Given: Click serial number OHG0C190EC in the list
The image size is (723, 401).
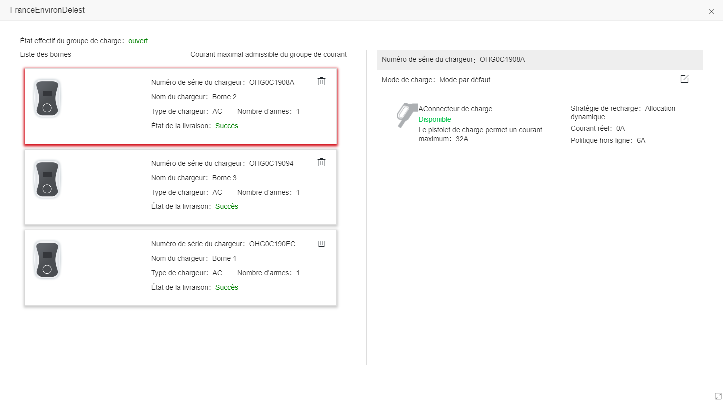Looking at the screenshot, I should tap(272, 244).
